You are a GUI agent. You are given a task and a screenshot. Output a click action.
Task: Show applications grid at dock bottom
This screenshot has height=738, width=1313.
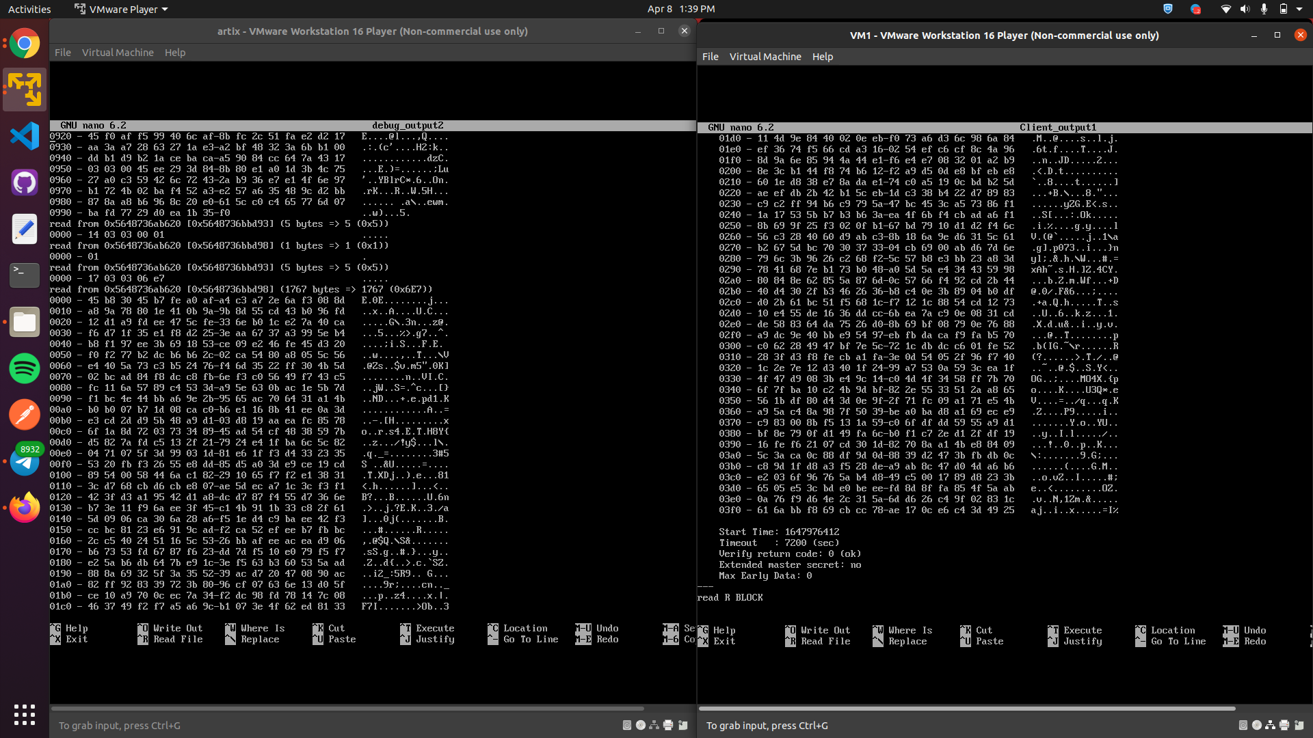[x=25, y=715]
